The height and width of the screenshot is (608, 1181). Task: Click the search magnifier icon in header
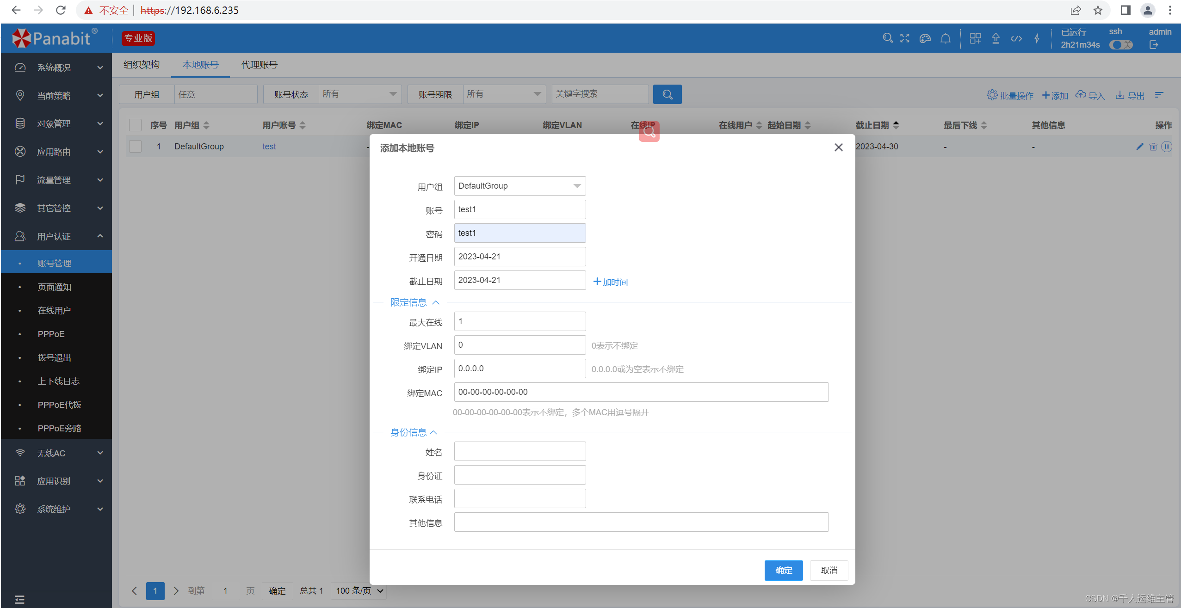tap(887, 38)
